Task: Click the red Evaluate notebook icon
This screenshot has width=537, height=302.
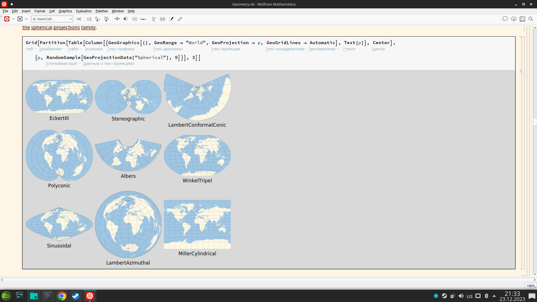Action: [7, 19]
